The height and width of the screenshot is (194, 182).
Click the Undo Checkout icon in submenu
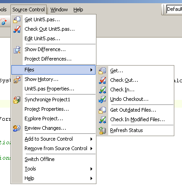click(x=102, y=99)
